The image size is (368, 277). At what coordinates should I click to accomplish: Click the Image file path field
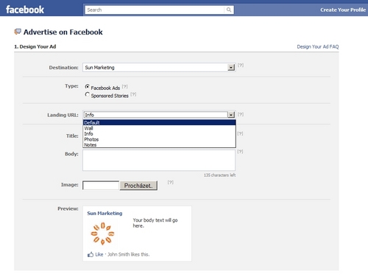tap(101, 186)
